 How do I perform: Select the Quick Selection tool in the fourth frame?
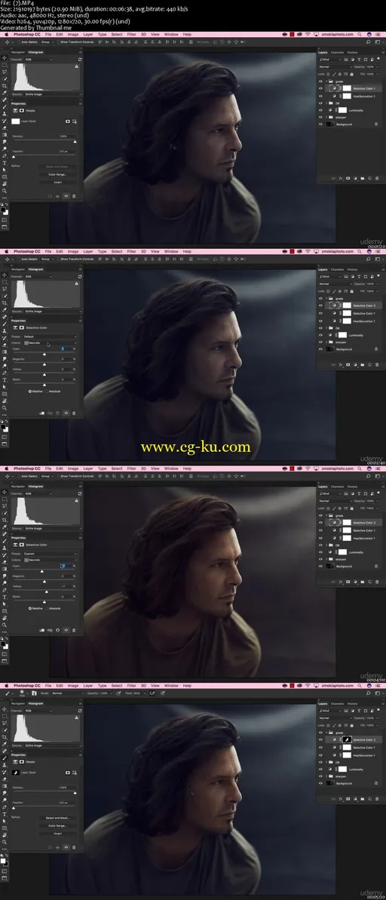5,730
